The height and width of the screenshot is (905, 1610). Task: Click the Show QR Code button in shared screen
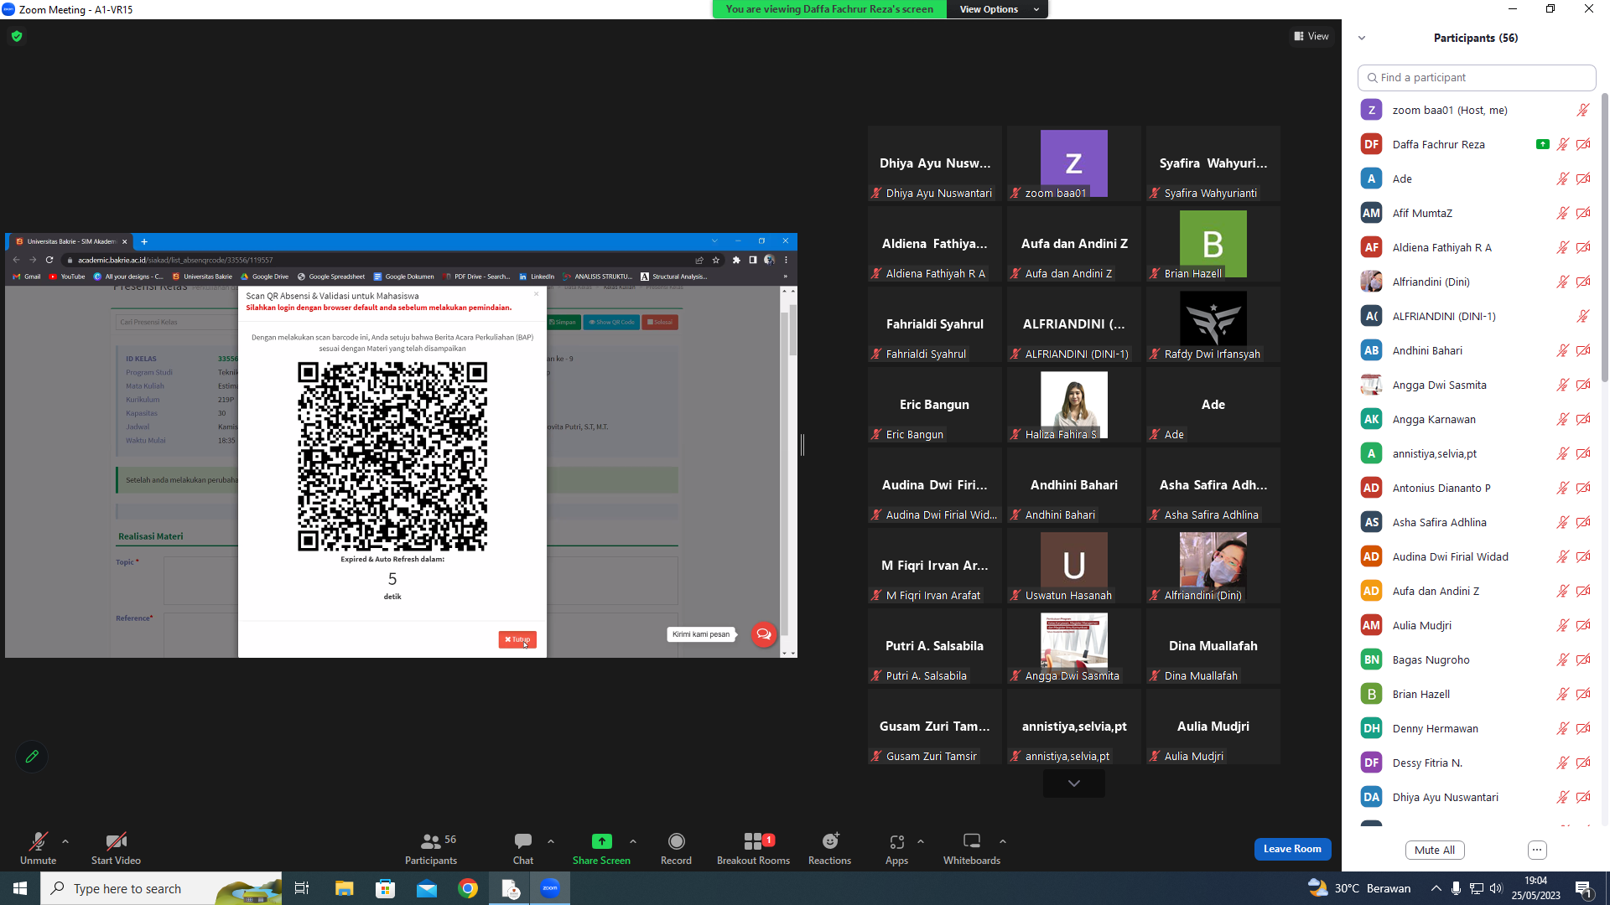coord(611,322)
